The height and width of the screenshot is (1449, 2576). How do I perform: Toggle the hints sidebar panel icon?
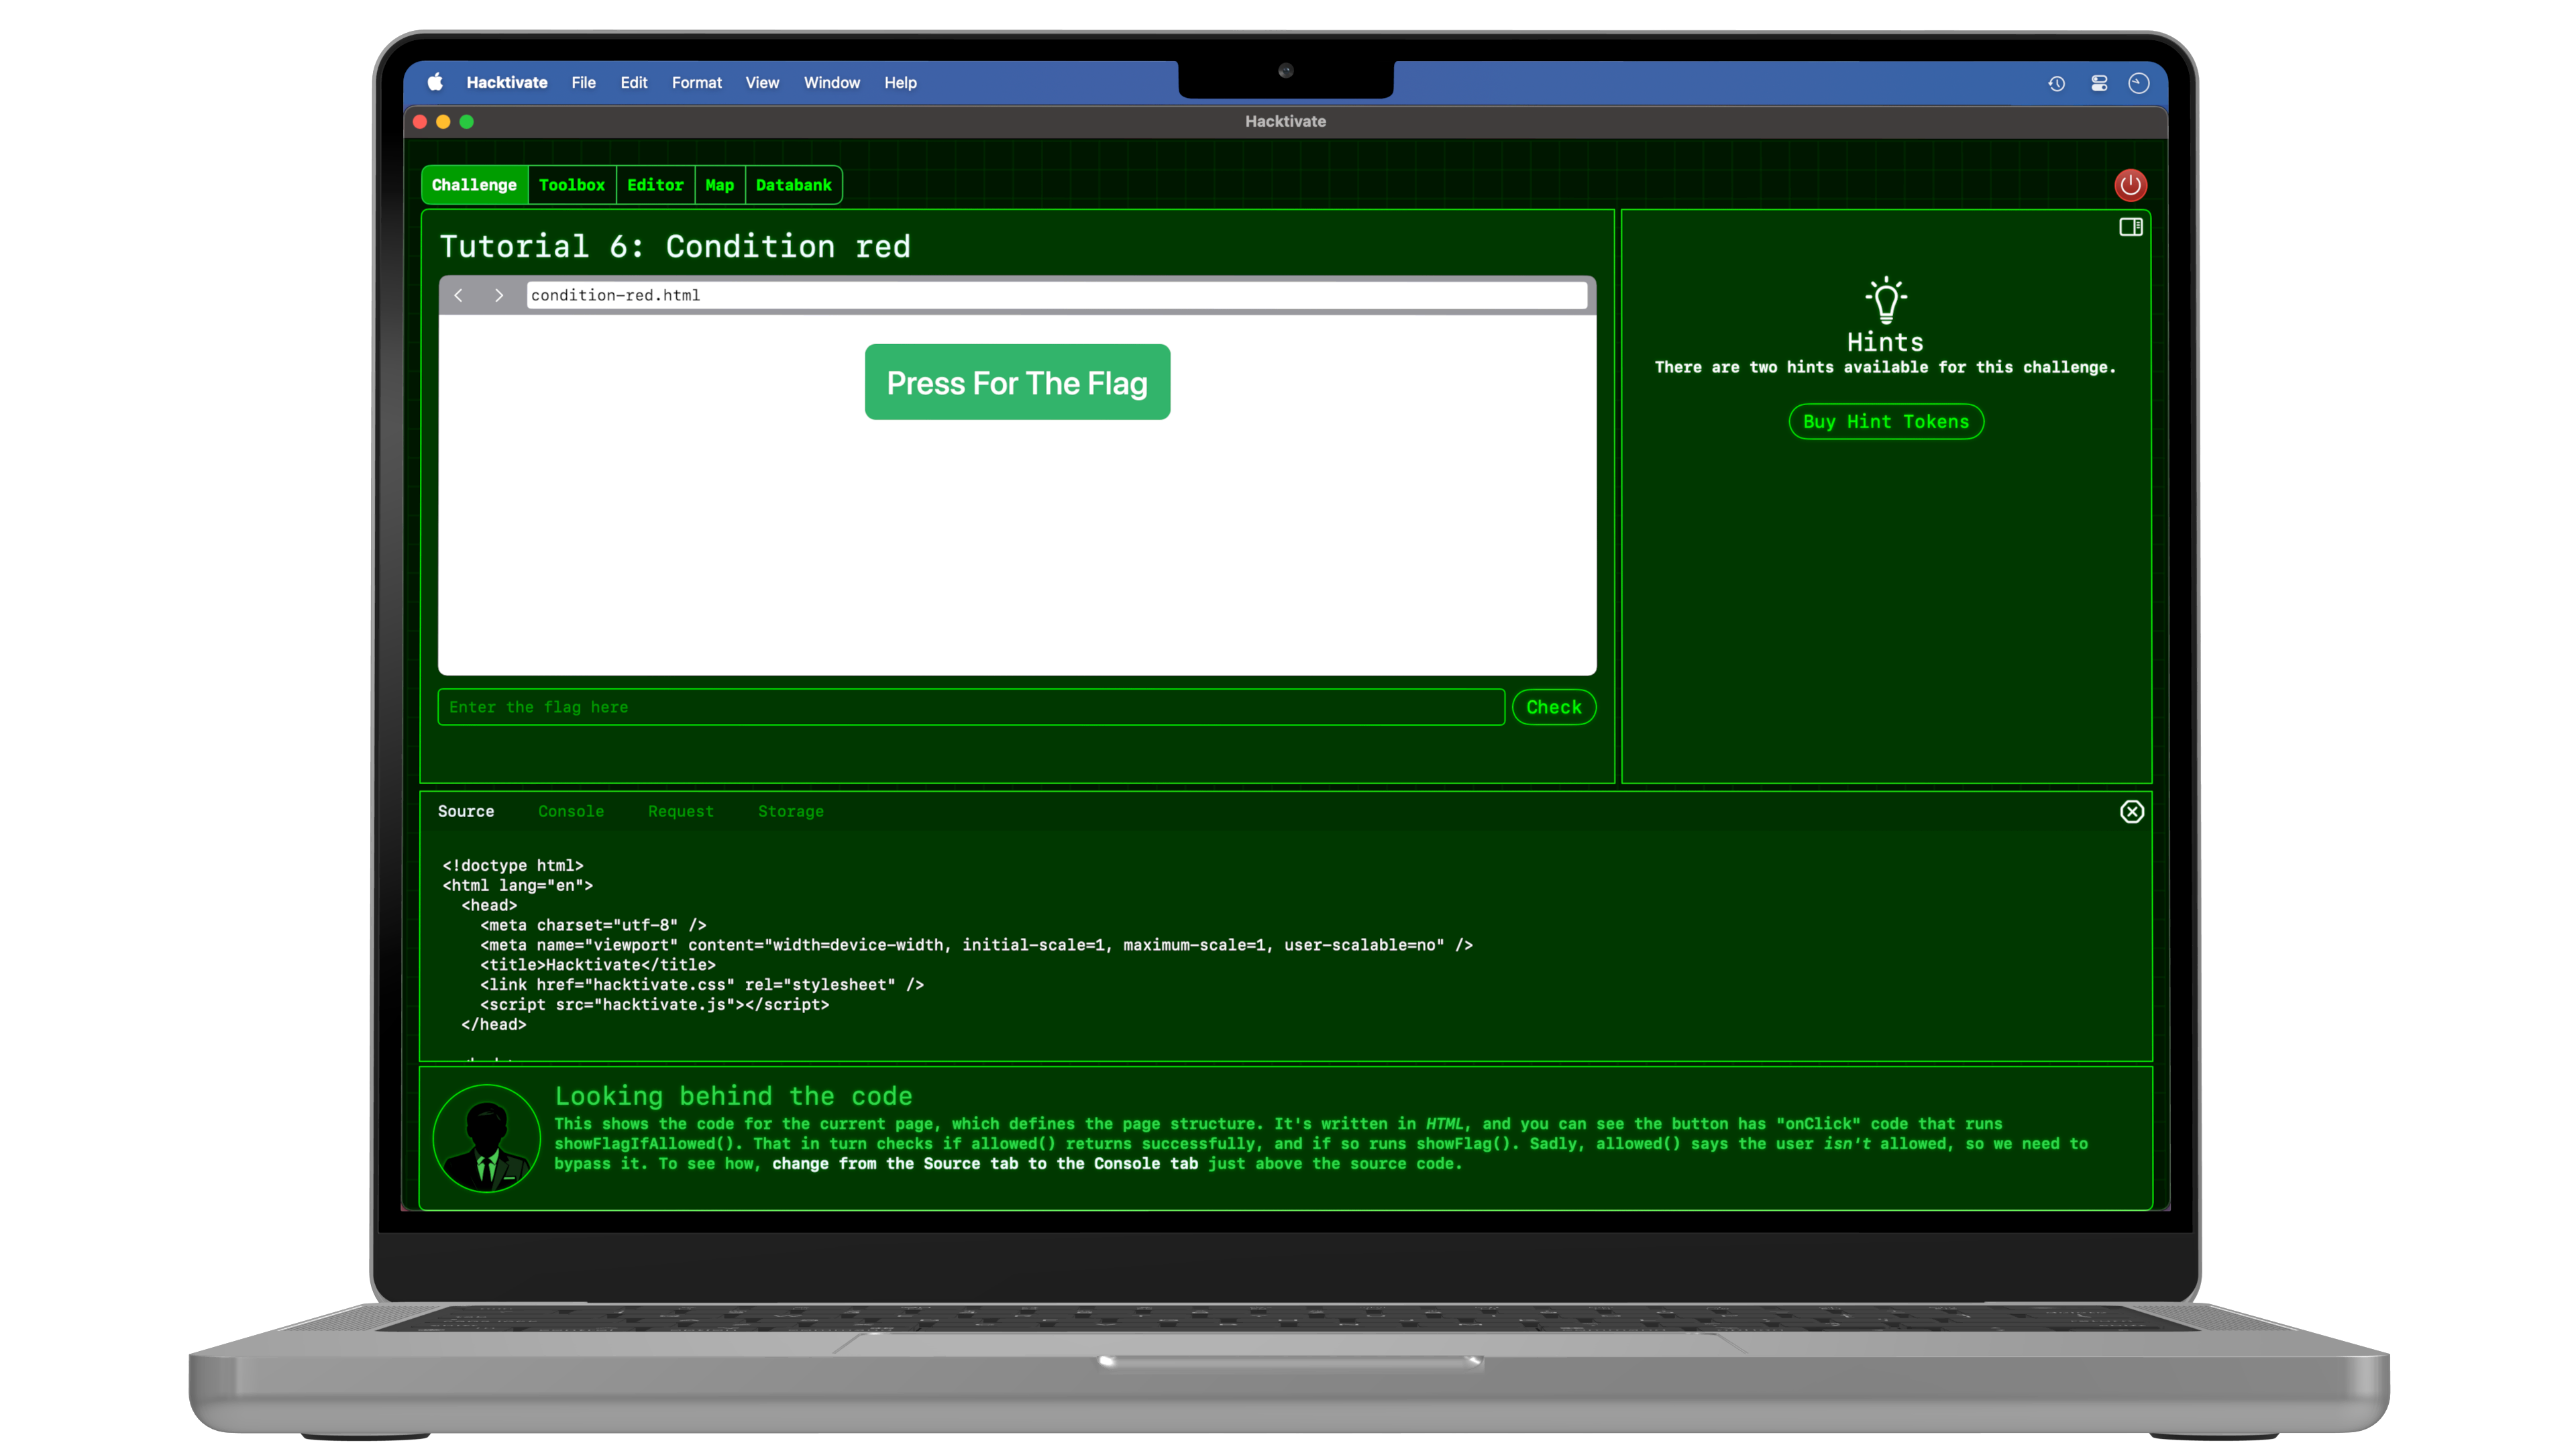(x=2130, y=227)
